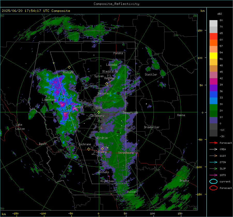Click the radar site diamond between Olds and Didsbury

click(99, 112)
